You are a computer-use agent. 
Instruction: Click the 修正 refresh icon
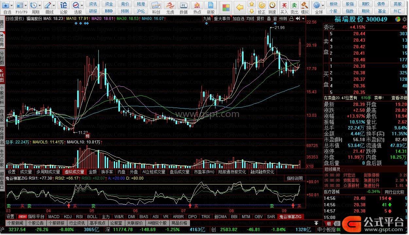point(262,5)
